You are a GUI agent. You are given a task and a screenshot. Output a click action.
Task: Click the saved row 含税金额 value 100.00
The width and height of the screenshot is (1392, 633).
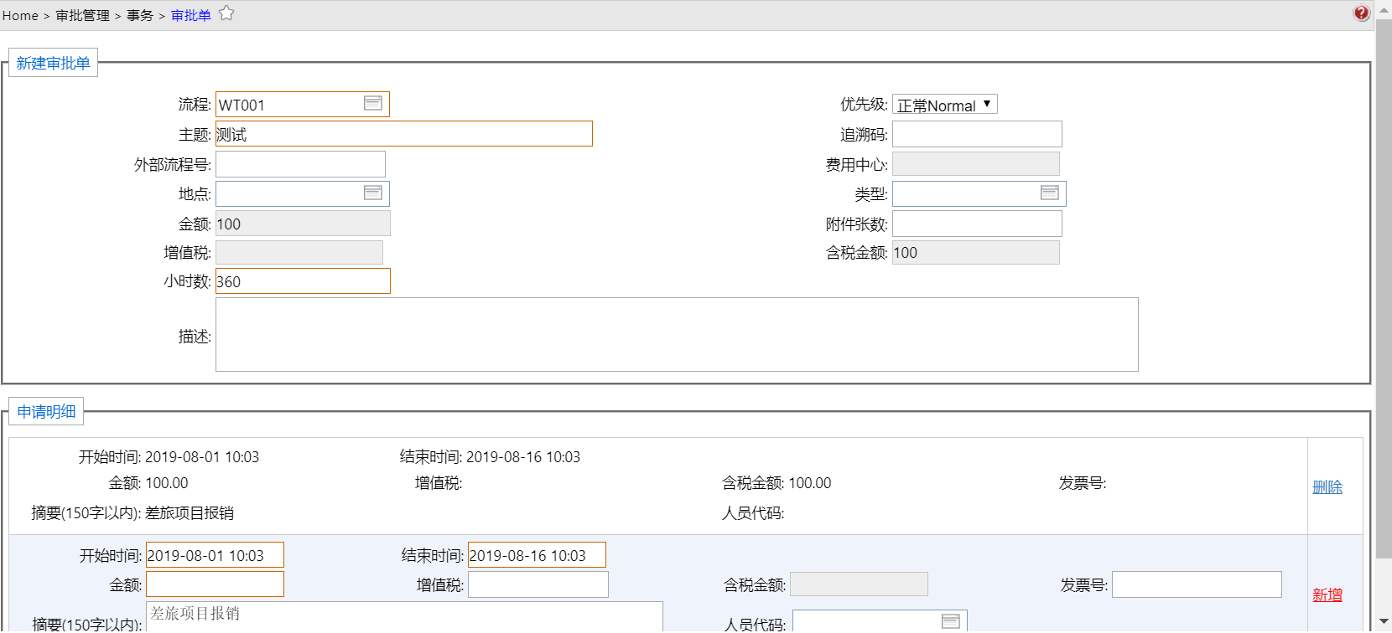coord(810,483)
